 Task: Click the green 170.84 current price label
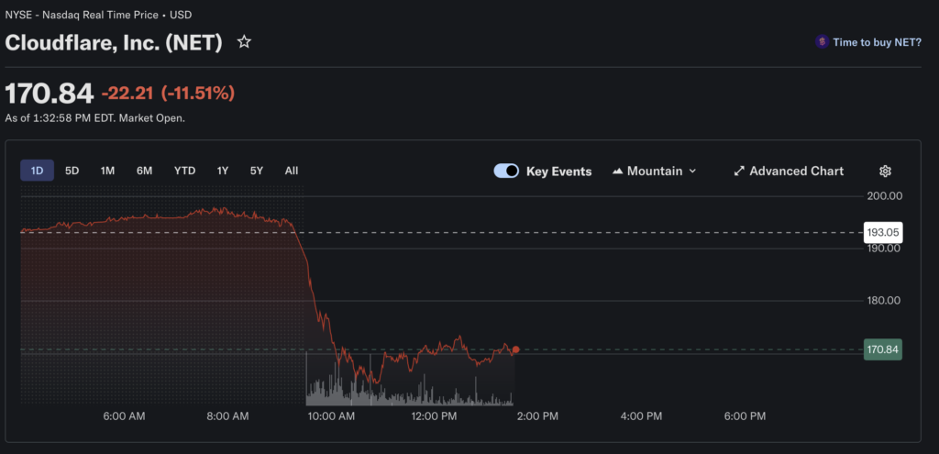(883, 349)
